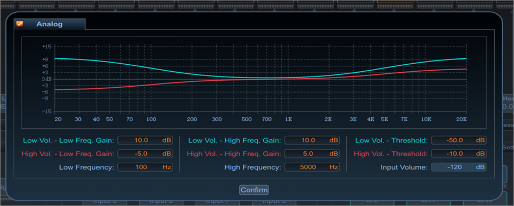Click the Input Volume -120 dB field
Image resolution: width=514 pixels, height=206 pixels.
tap(459, 167)
